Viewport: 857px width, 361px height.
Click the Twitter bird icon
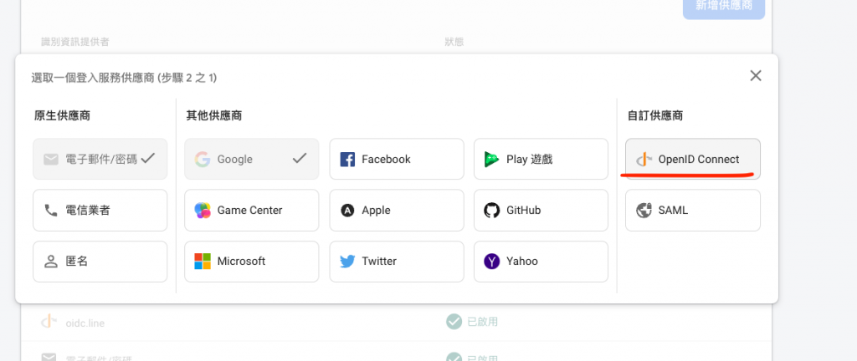pyautogui.click(x=347, y=262)
